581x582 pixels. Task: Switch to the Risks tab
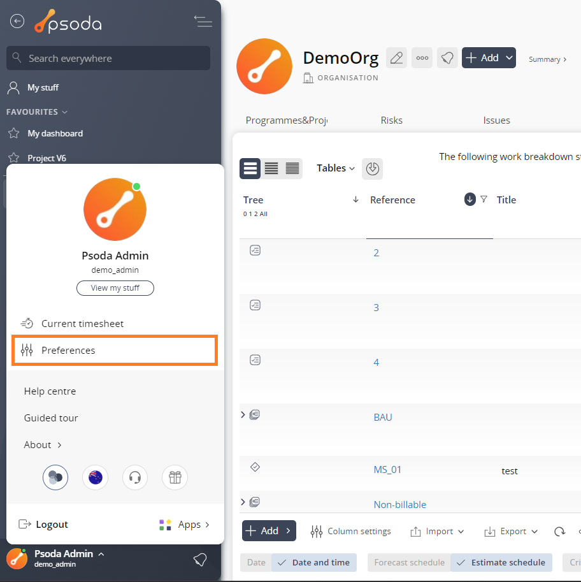391,120
